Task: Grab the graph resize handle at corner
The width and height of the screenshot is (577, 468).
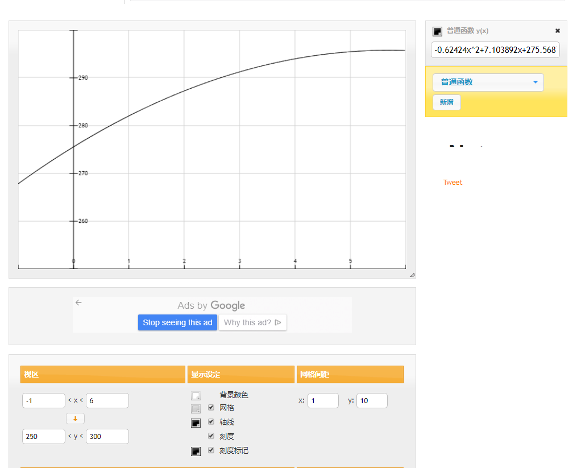Action: click(x=413, y=275)
